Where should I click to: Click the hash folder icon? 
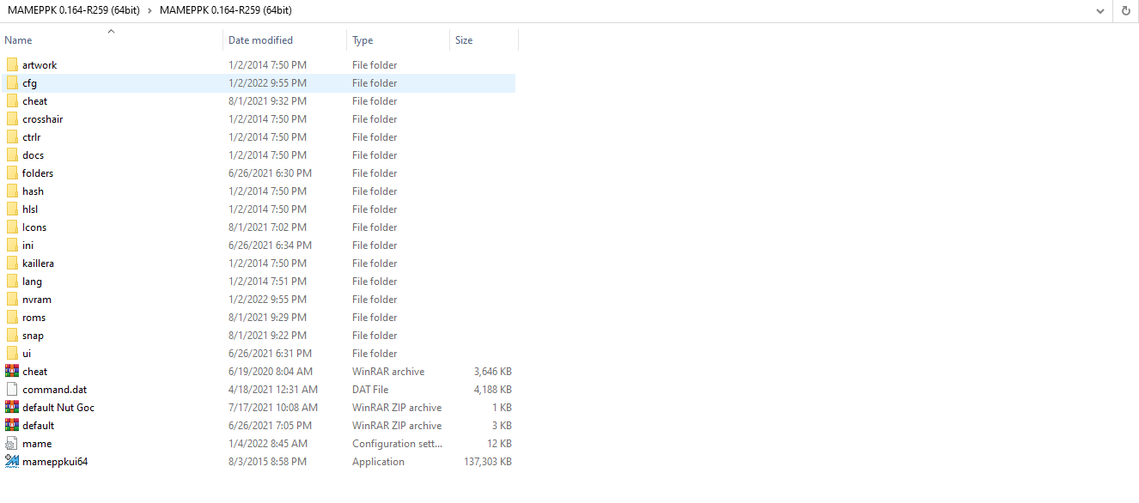[12, 191]
